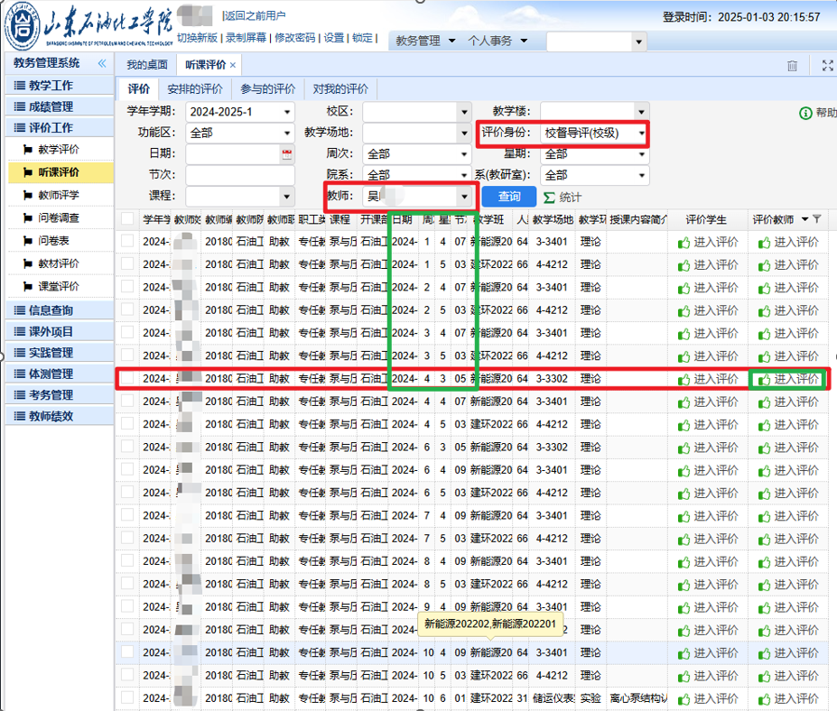Viewport: 837px width, 711px height.
Task: Check the first data row's checkbox
Action: (127, 242)
